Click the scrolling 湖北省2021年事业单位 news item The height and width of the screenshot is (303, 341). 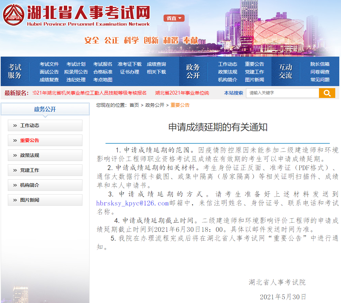[182, 93]
